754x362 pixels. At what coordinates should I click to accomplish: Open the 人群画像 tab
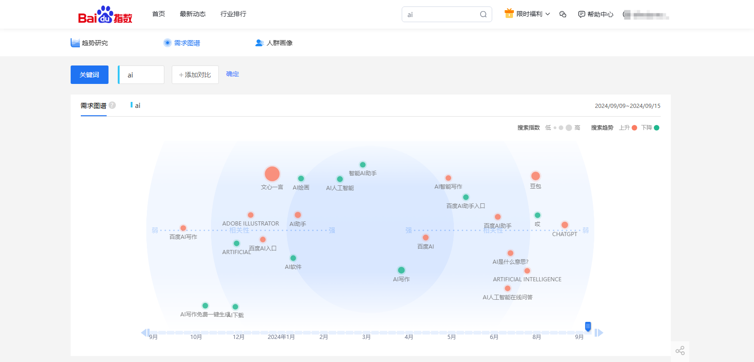(274, 43)
